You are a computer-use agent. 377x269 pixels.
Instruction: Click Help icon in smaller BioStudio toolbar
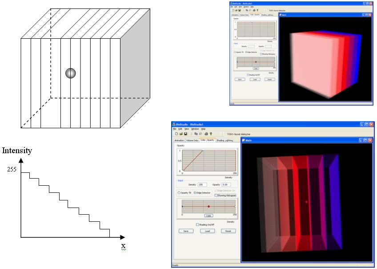pos(257,10)
